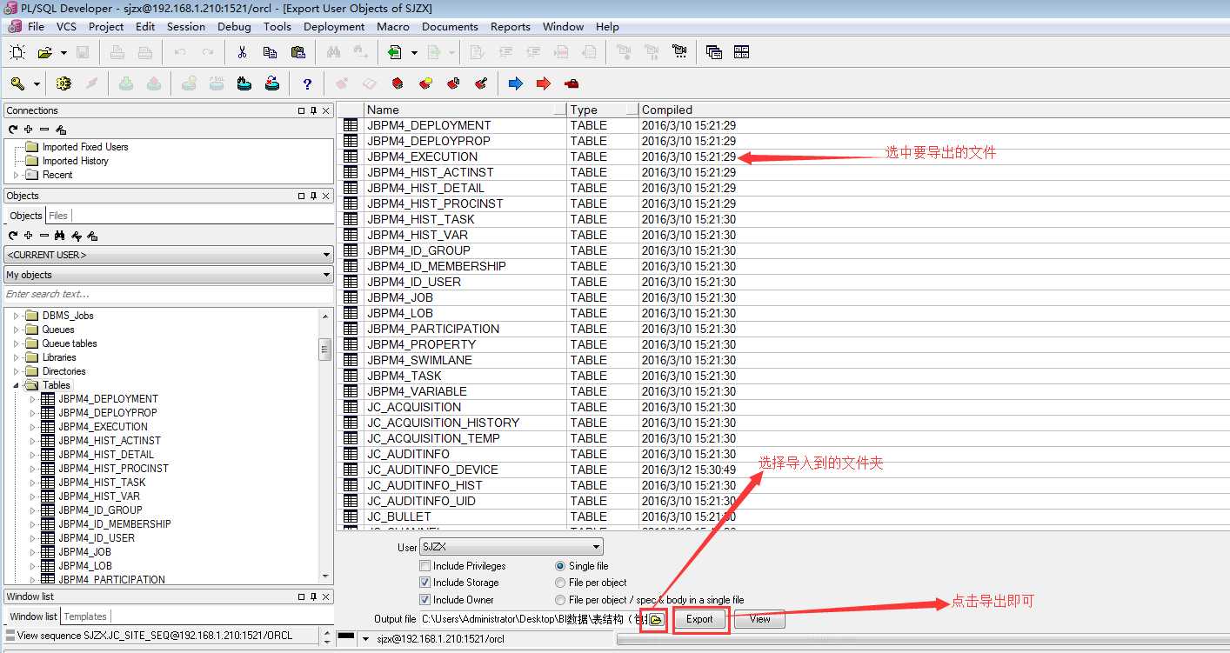Sort by the Type column header

coord(602,110)
